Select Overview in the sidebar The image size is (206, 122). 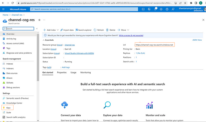click(x=18, y=34)
